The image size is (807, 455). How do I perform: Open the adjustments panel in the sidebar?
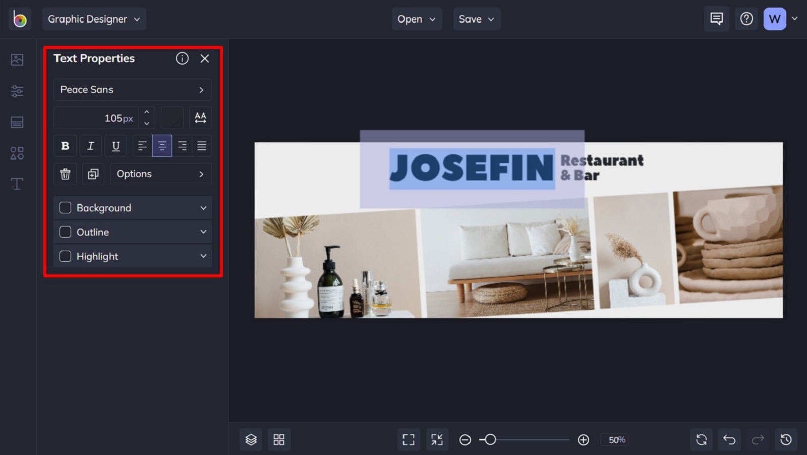pos(17,91)
